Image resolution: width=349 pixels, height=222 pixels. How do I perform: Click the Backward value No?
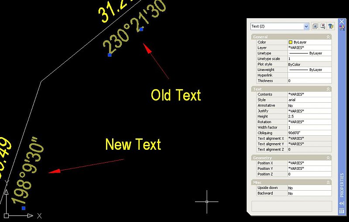(x=309, y=193)
